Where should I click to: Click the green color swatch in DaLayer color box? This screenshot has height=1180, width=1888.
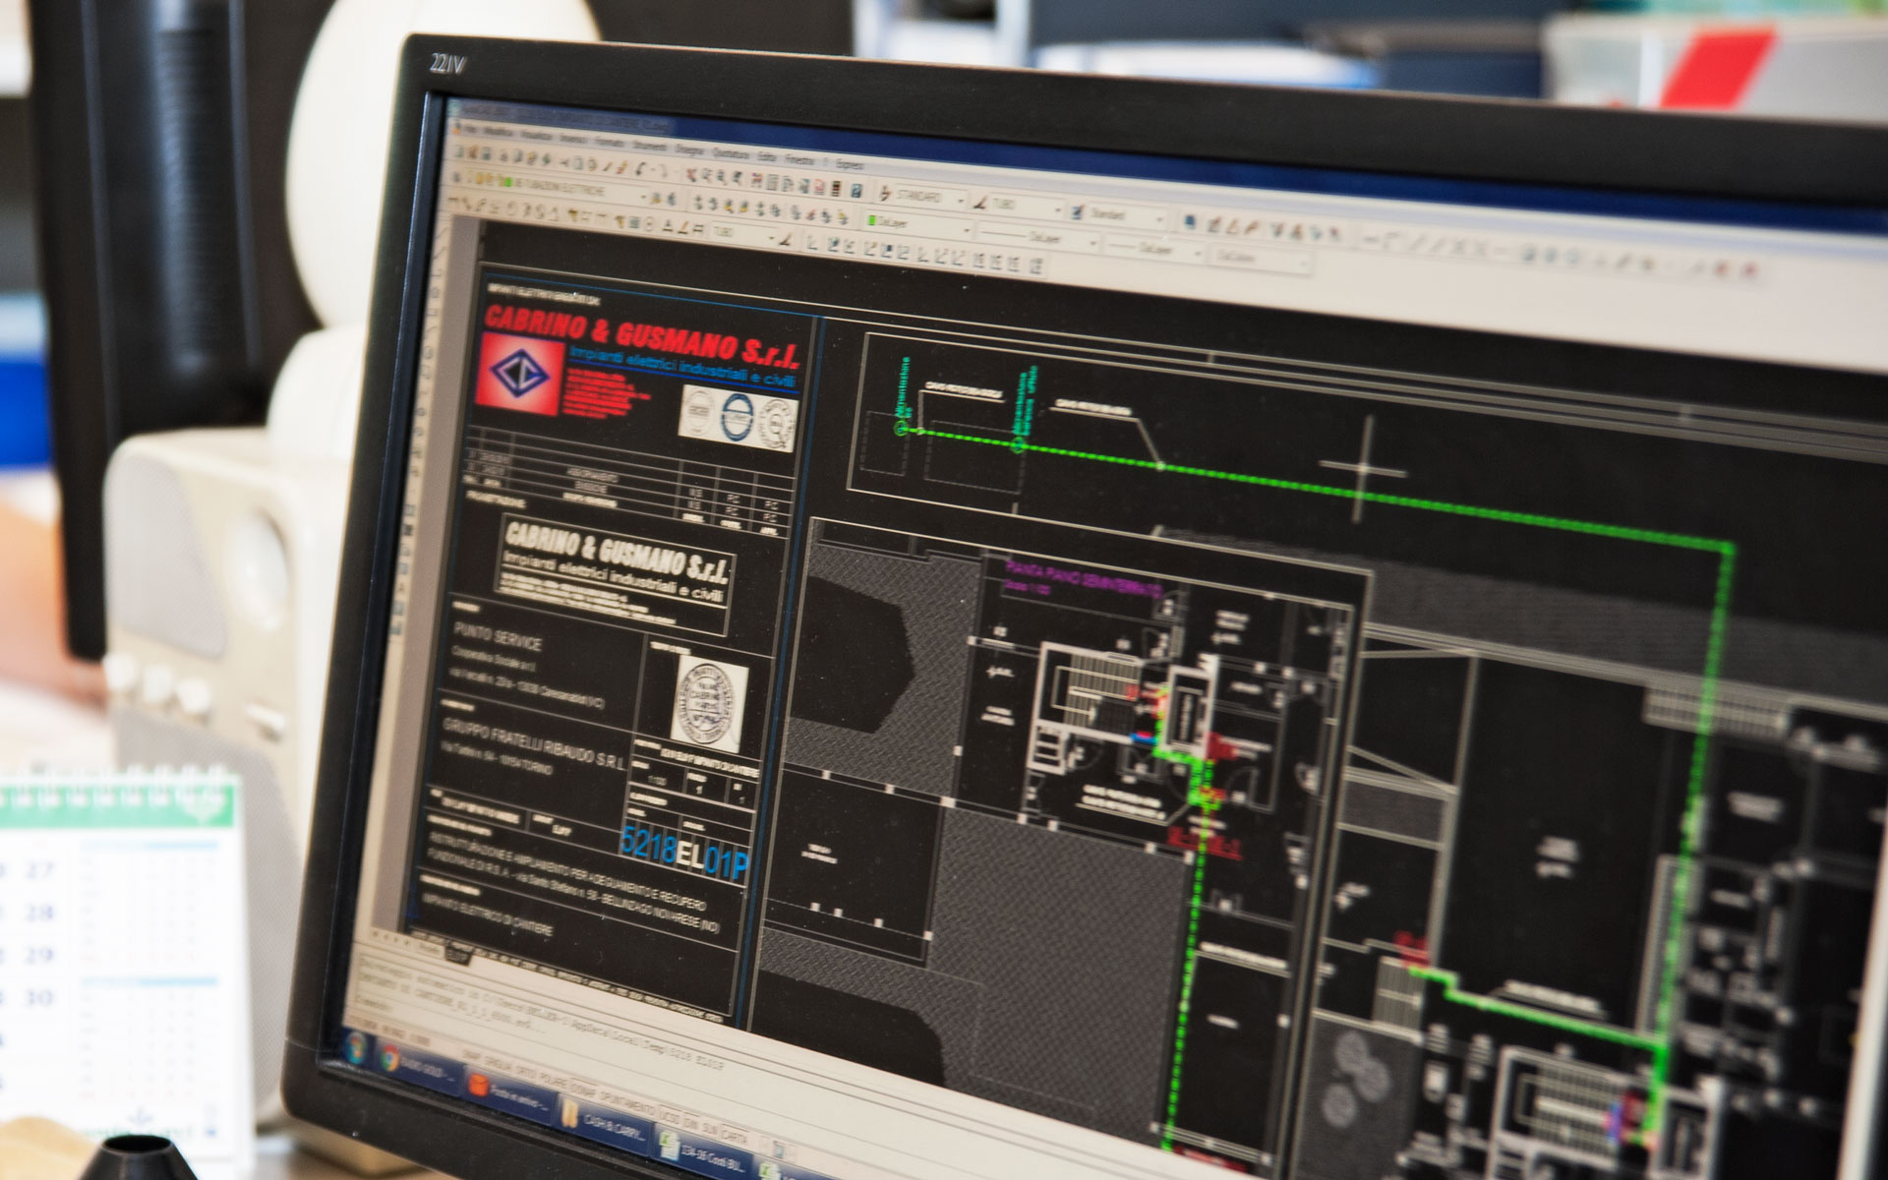pos(871,220)
